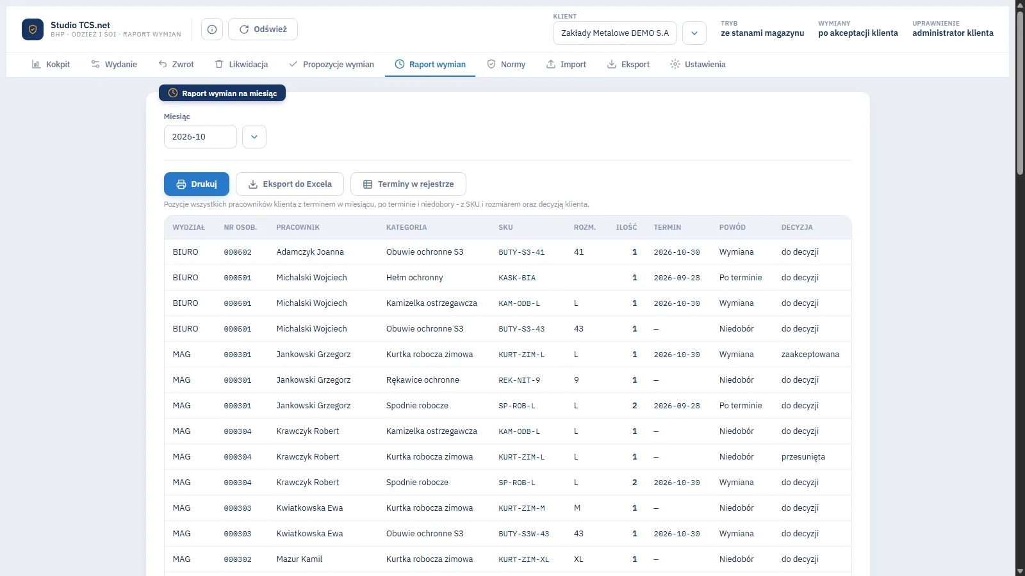This screenshot has width=1025, height=576.
Task: Click SKU cell BUTY-S3W-43
Action: 524,534
